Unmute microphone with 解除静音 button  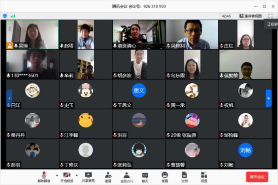pyautogui.click(x=44, y=177)
